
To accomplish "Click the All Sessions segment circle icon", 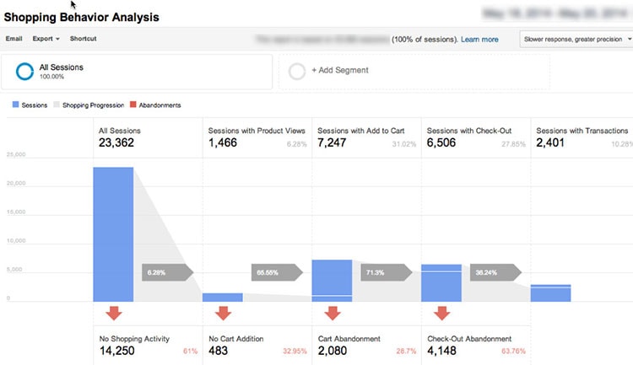I will coord(24,72).
